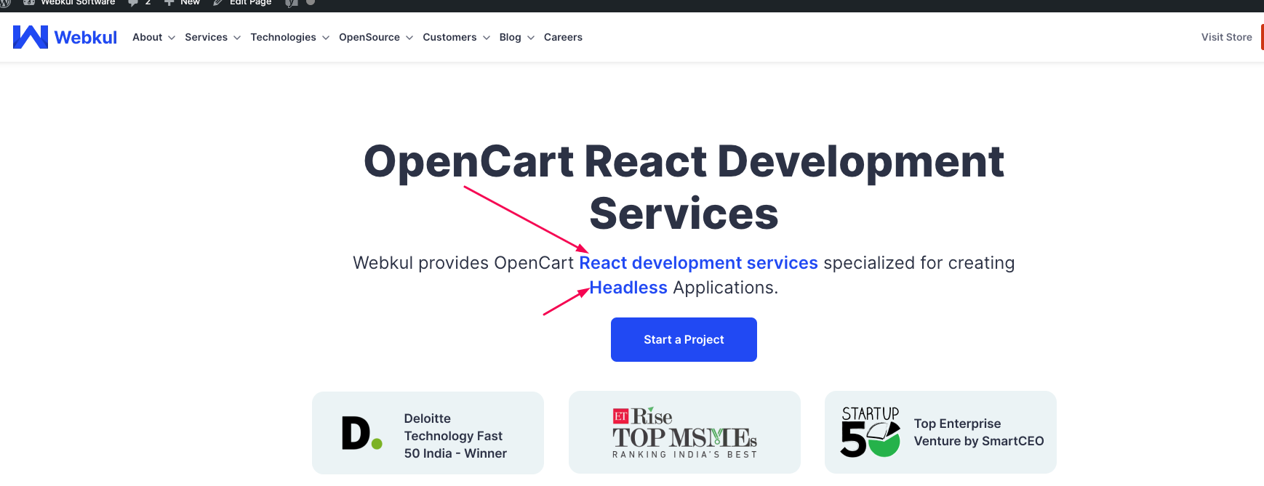Click the 'Webkul provides OpenCart' text
This screenshot has width=1264, height=486.
(463, 263)
